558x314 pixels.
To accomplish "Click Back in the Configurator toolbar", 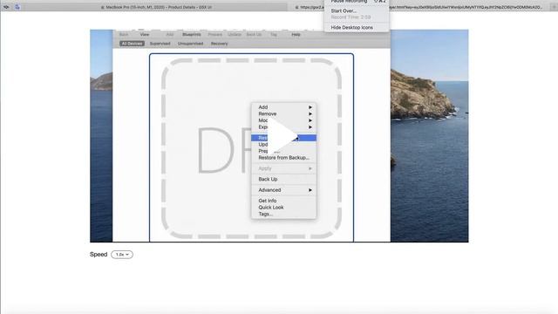I will point(124,35).
